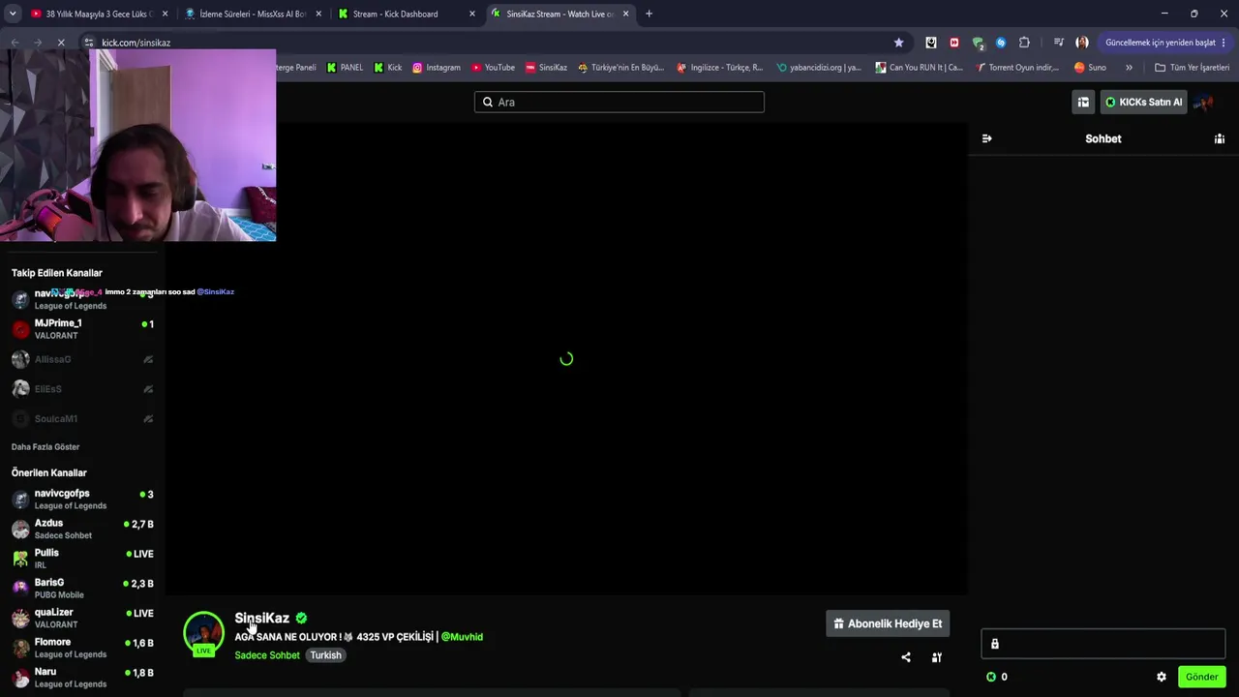
Task: Open the Chrome profile avatar
Action: point(1082,43)
